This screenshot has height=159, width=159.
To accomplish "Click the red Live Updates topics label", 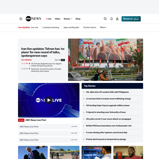I will [x=24, y=27].
